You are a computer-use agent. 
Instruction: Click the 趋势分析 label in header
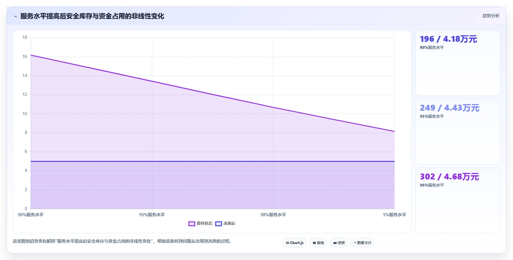coord(491,16)
